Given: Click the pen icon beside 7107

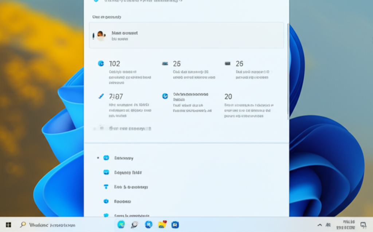Looking at the screenshot, I should [101, 96].
